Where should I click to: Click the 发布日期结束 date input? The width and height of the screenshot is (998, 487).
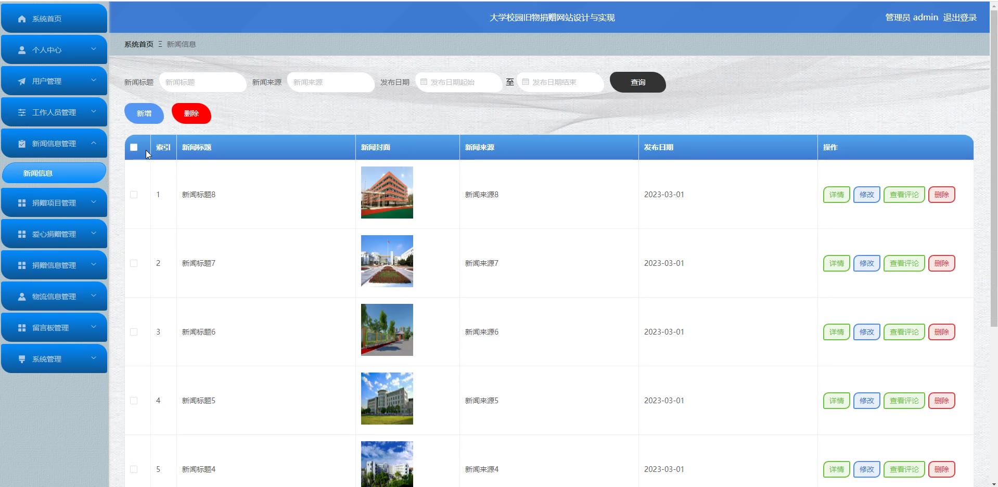[561, 82]
